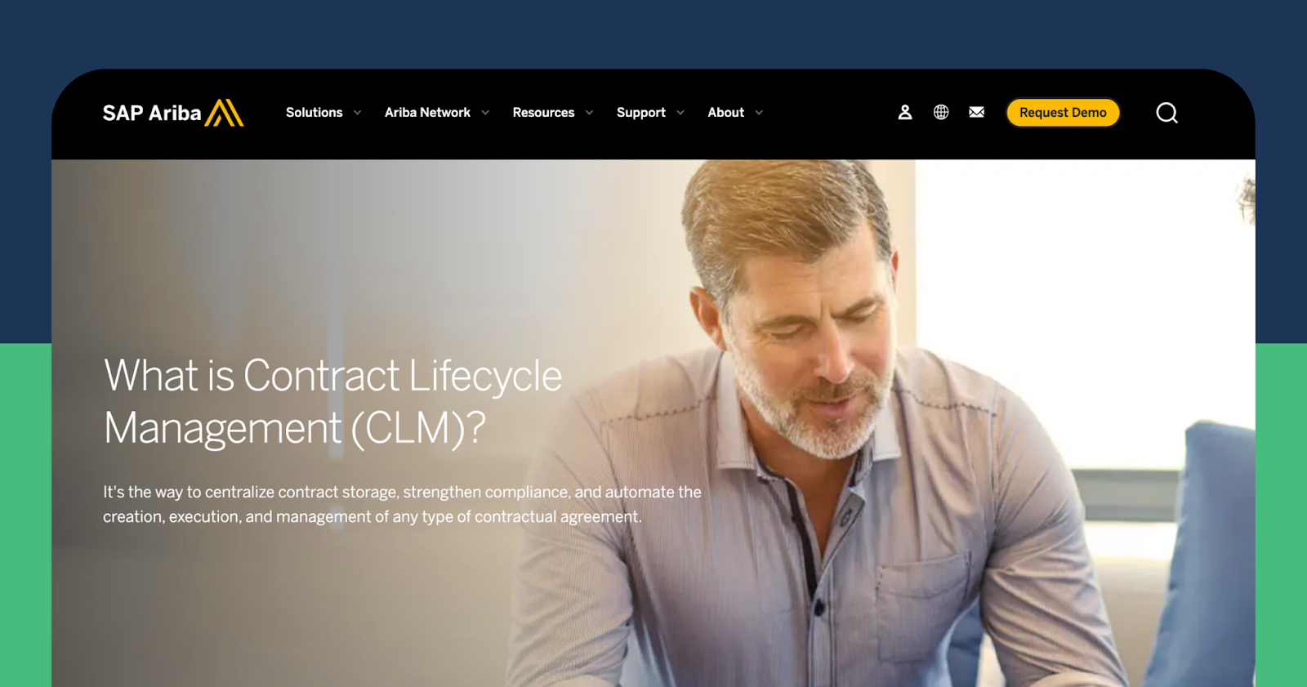This screenshot has height=687, width=1307.
Task: Click the CLM description paragraph text
Action: pyautogui.click(x=402, y=504)
